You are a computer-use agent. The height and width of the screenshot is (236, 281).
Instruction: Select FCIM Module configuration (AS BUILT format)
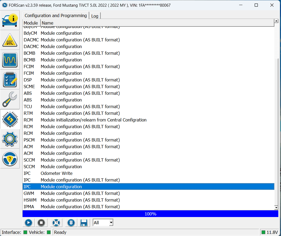(x=148, y=66)
